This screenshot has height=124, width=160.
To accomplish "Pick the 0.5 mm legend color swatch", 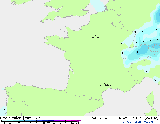I will pyautogui.click(x=10, y=121).
